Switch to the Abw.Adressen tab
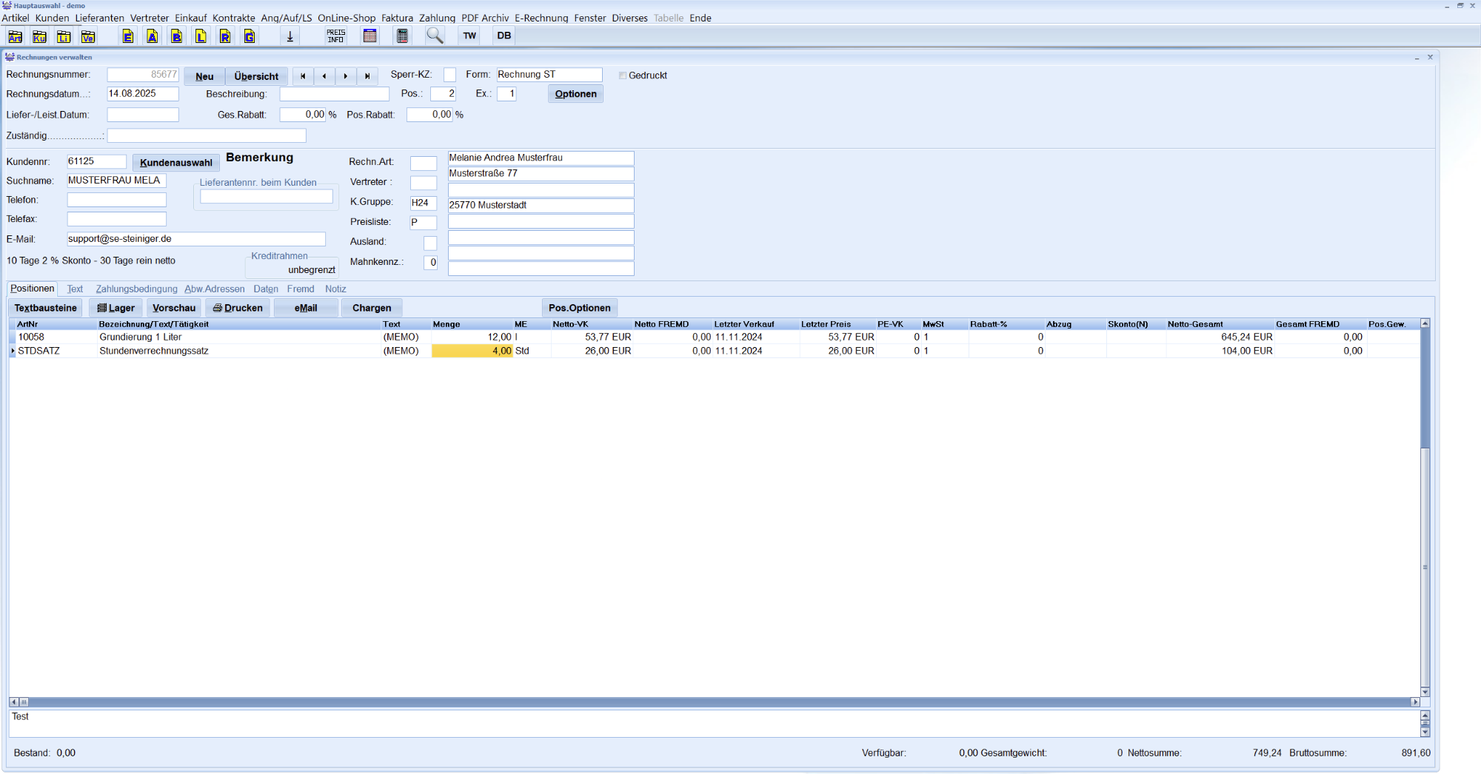Image resolution: width=1481 pixels, height=774 pixels. click(x=215, y=289)
